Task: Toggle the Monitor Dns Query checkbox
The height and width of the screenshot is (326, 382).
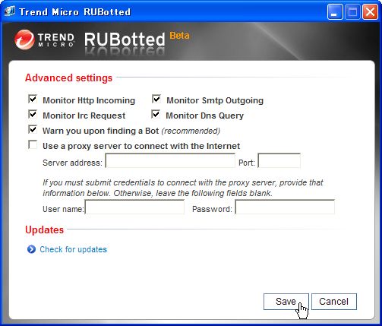Action: [156, 115]
